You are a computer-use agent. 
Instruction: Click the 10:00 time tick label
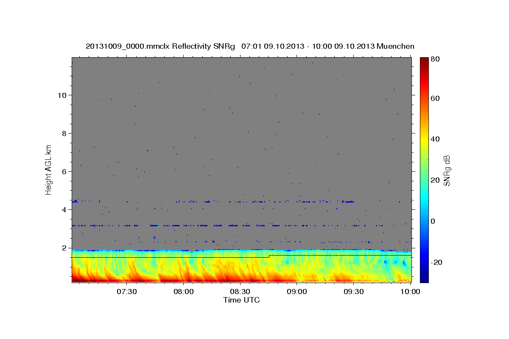[410, 292]
